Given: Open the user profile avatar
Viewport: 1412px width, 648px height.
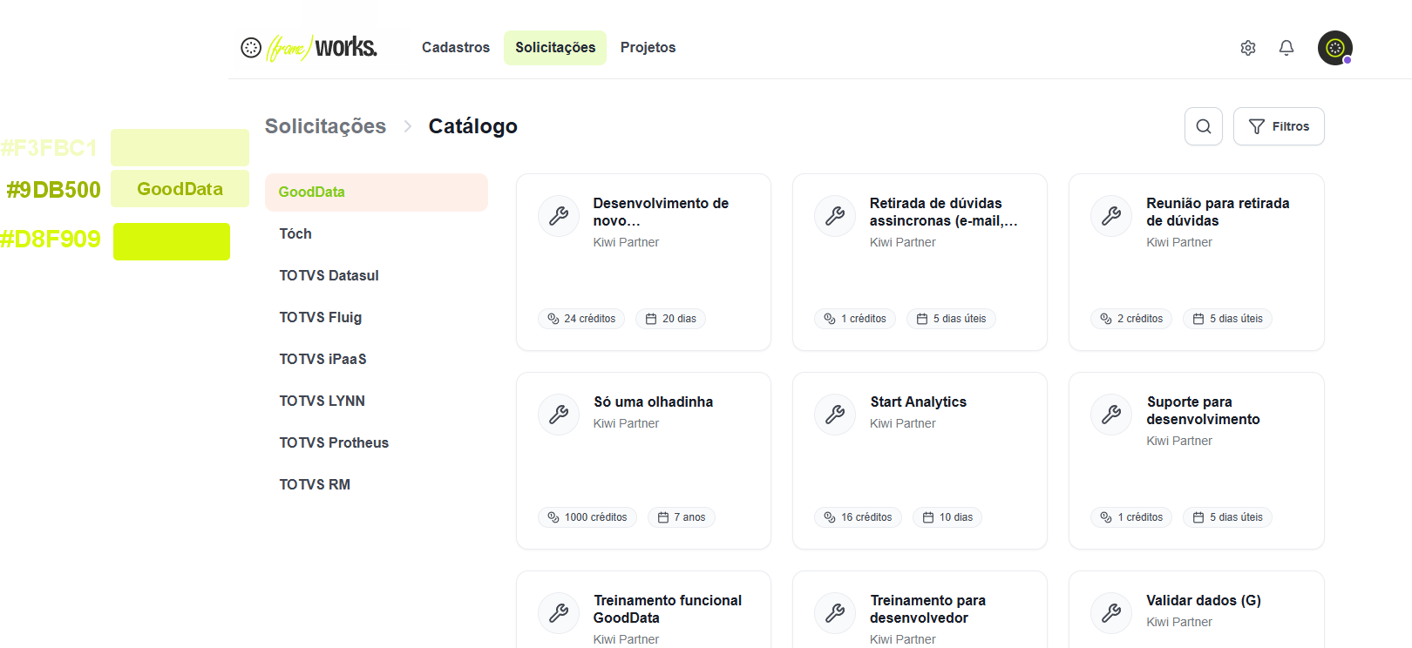Looking at the screenshot, I should click(1335, 48).
